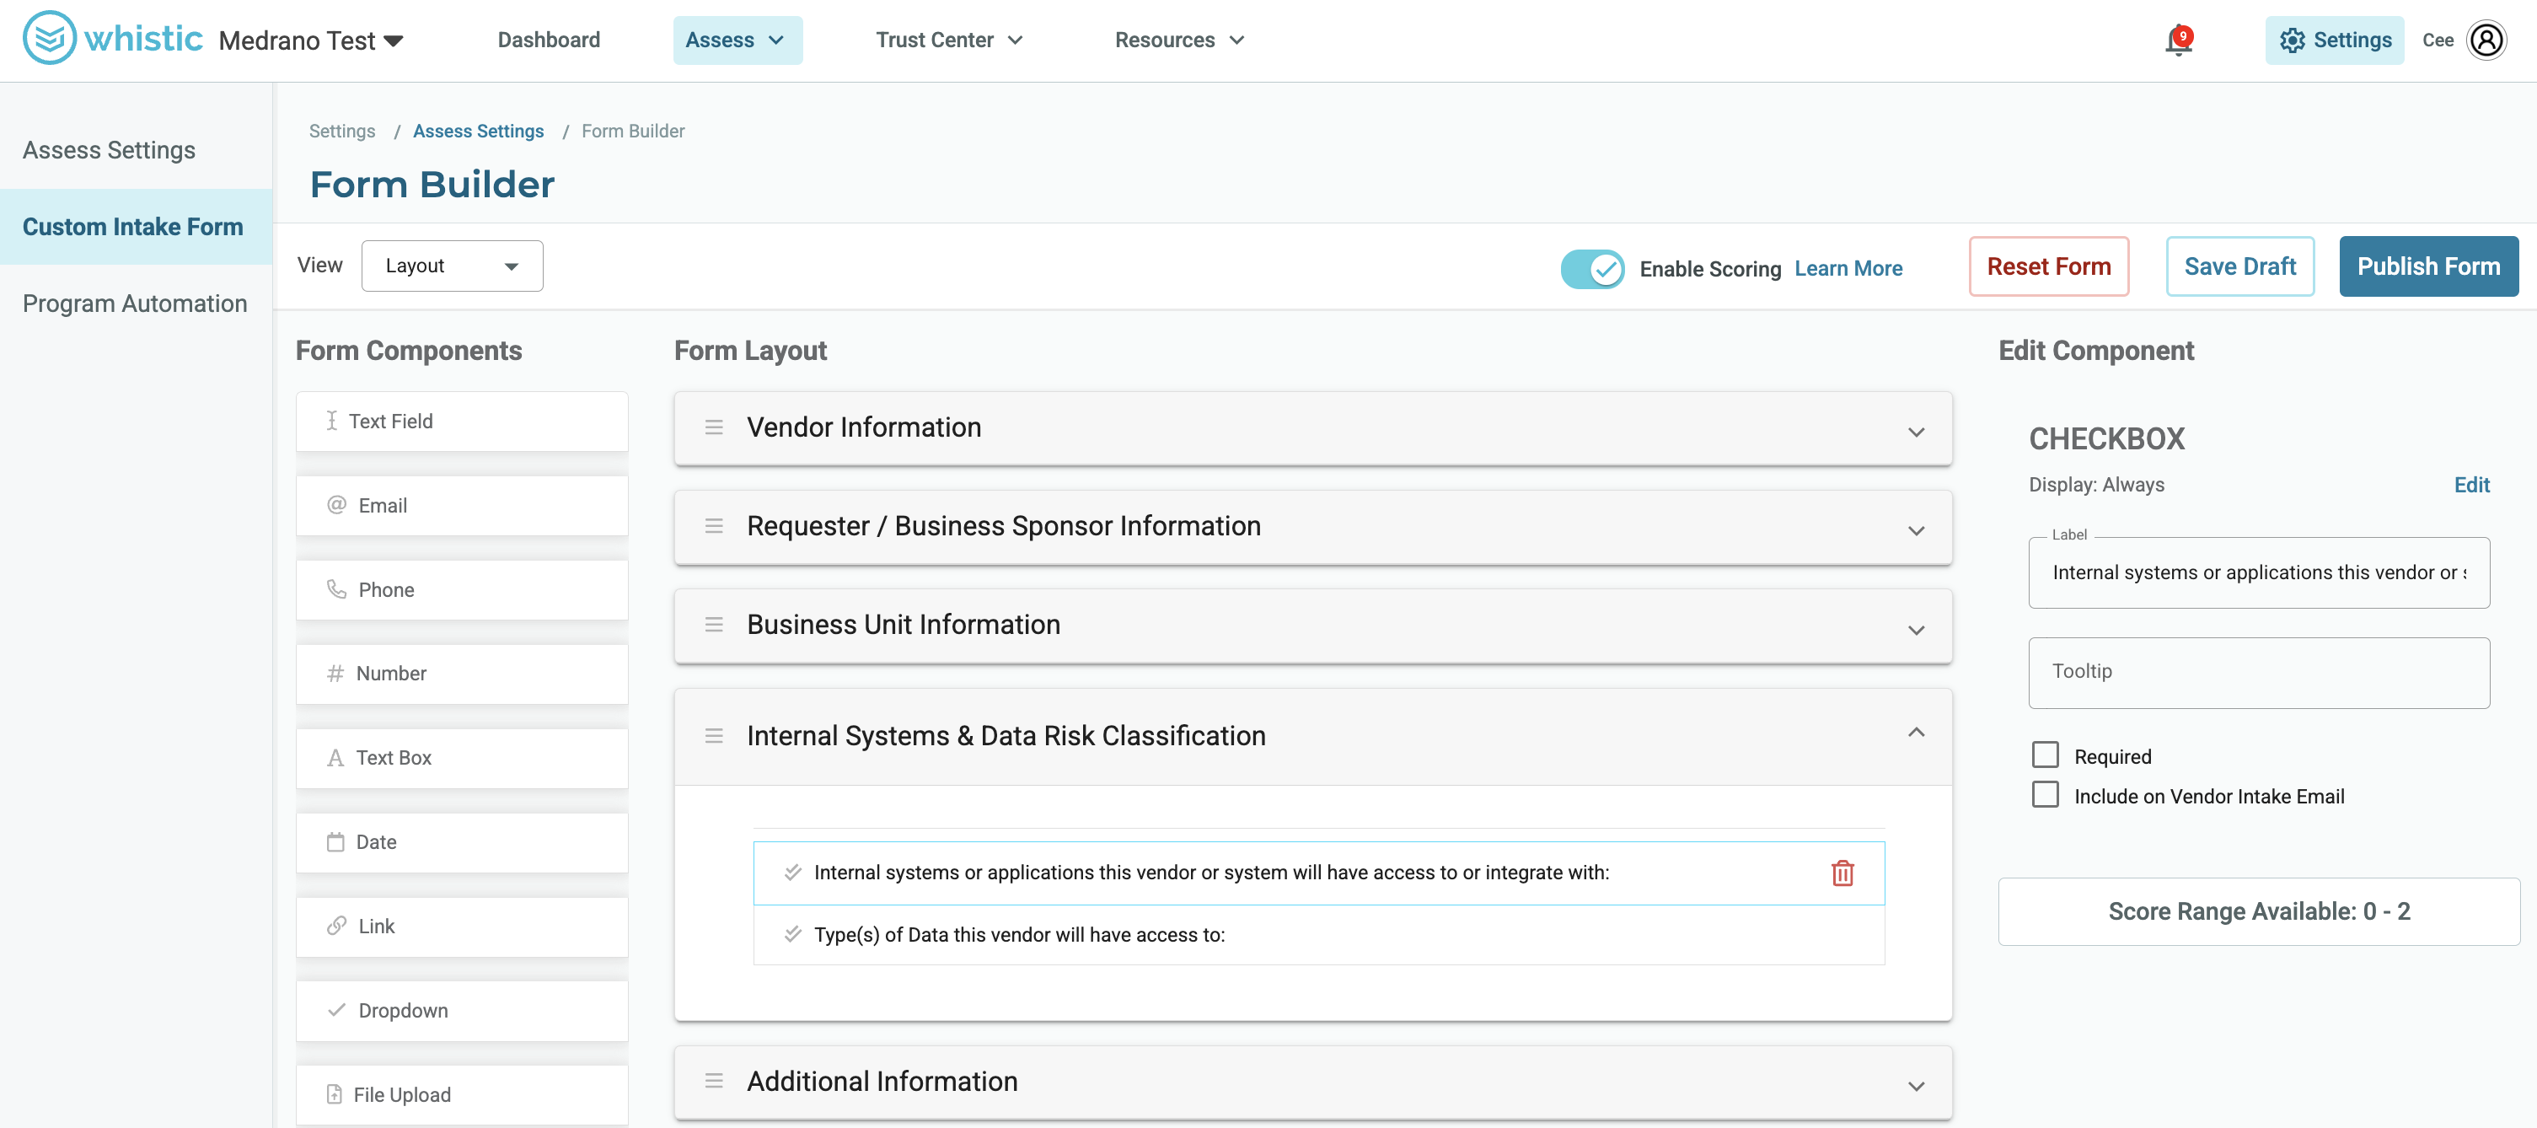Click into the Tooltip input field
Screen dimensions: 2537x1128
click(x=2259, y=673)
